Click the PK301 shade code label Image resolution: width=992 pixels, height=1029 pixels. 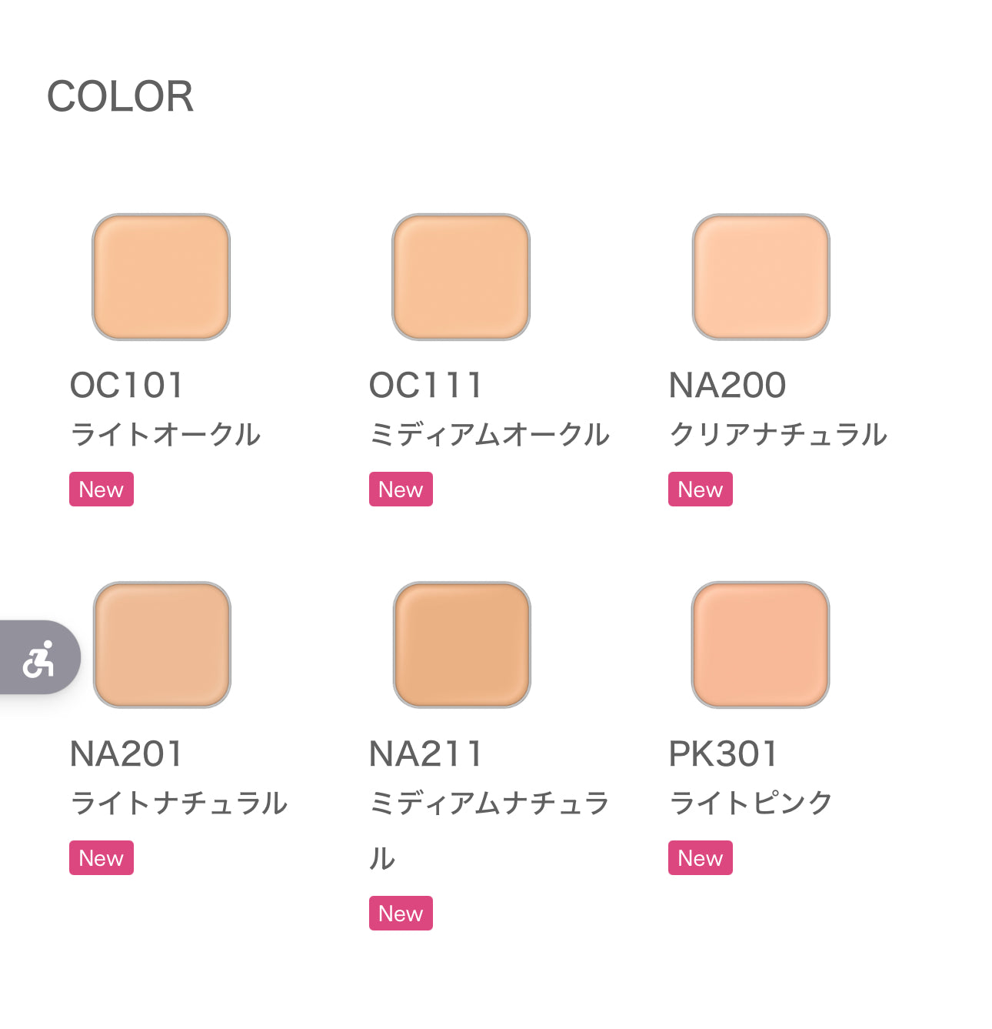[x=723, y=754]
